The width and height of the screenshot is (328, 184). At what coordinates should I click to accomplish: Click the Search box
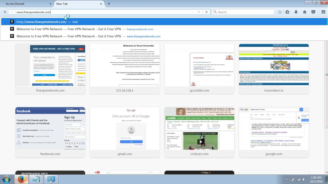(x=243, y=12)
